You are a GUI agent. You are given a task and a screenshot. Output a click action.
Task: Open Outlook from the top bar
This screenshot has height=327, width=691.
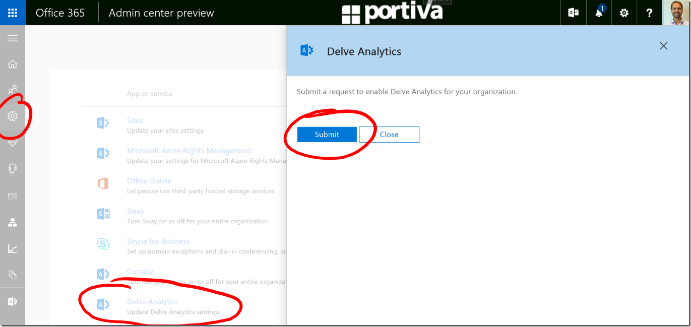pyautogui.click(x=574, y=13)
